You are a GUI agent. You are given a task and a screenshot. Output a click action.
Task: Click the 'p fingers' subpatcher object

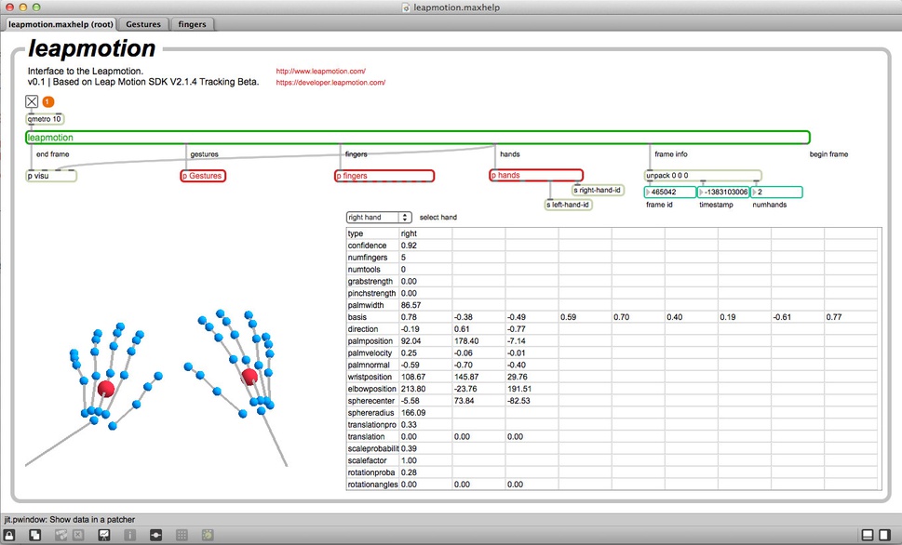pos(384,176)
